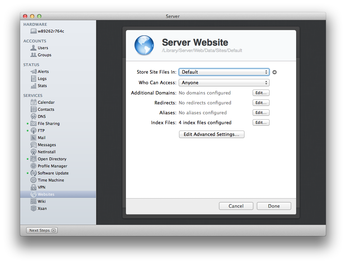The width and height of the screenshot is (346, 264).
Task: Select Calendar label in the sidebar
Action: 46,102
